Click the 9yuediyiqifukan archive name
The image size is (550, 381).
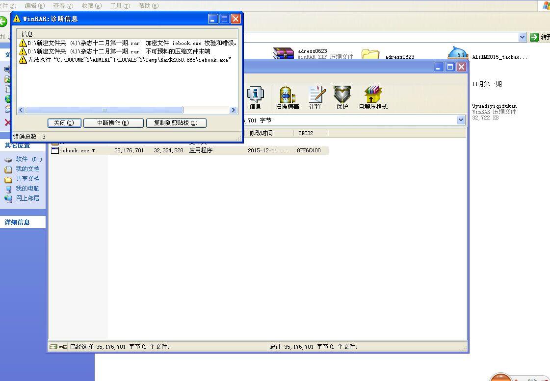click(x=494, y=106)
